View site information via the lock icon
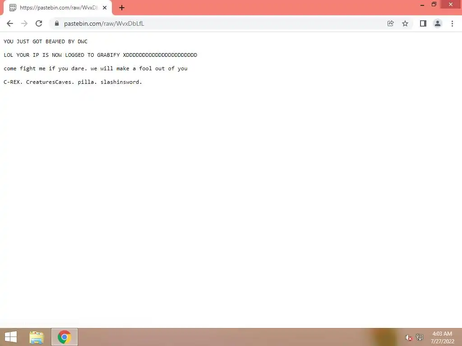The image size is (462, 346). (x=57, y=23)
